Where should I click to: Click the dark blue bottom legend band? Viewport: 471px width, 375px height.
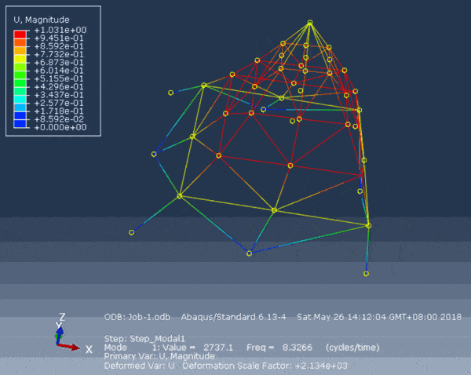[20, 123]
